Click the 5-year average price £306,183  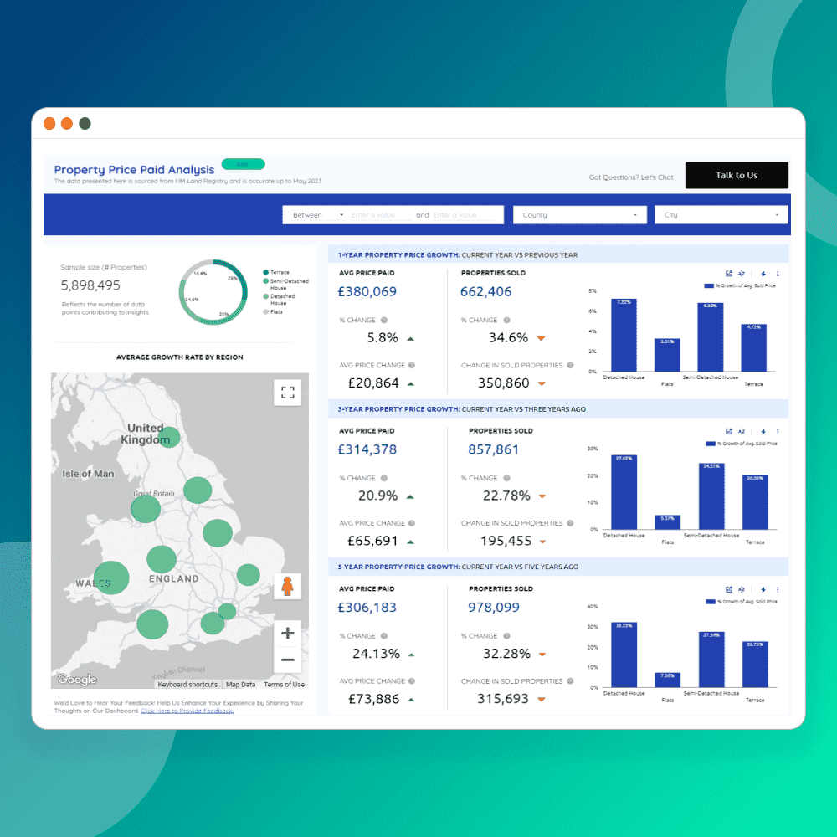[x=367, y=608]
